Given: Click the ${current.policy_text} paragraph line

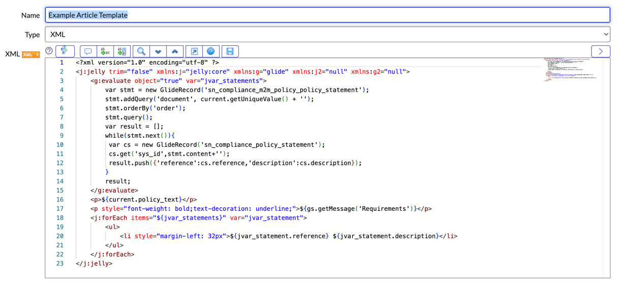Looking at the screenshot, I should pyautogui.click(x=144, y=200).
